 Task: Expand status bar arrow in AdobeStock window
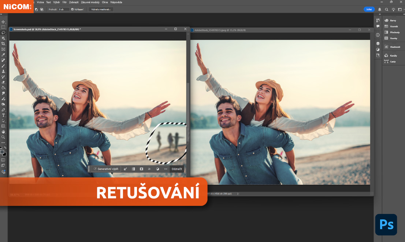tap(238, 193)
